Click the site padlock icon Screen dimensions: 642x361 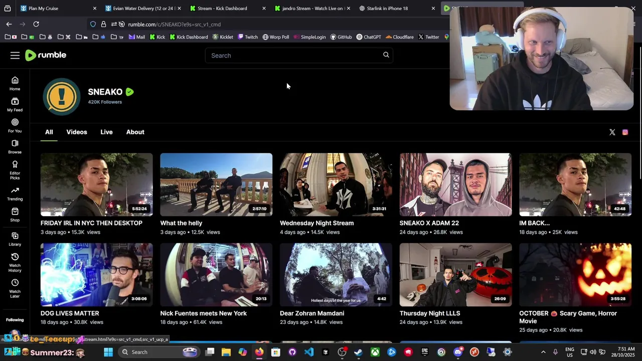coord(103,24)
